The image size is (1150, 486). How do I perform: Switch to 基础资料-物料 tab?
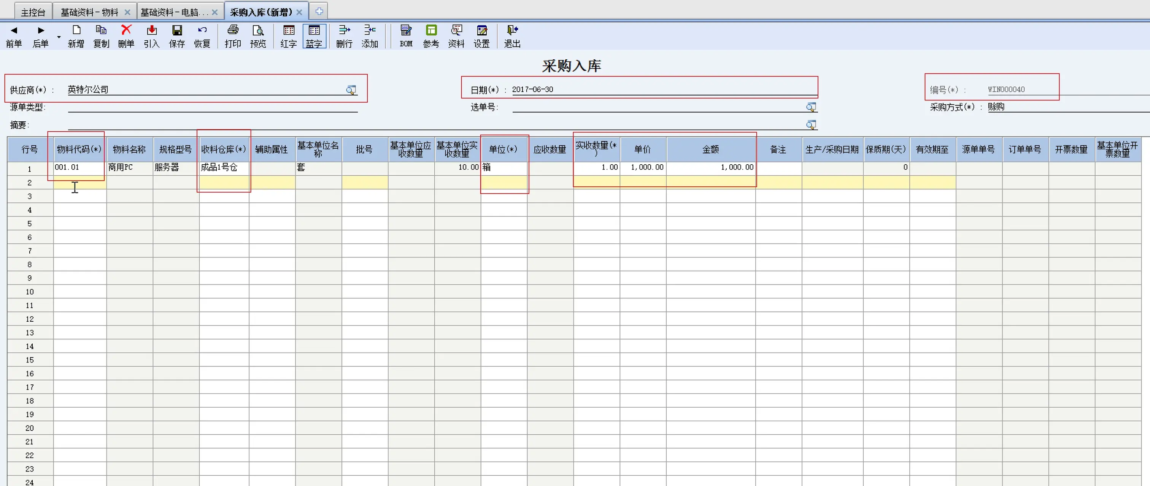(89, 12)
